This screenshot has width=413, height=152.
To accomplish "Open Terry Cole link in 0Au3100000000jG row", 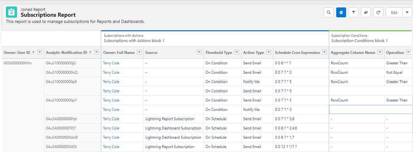I will pyautogui.click(x=111, y=63).
